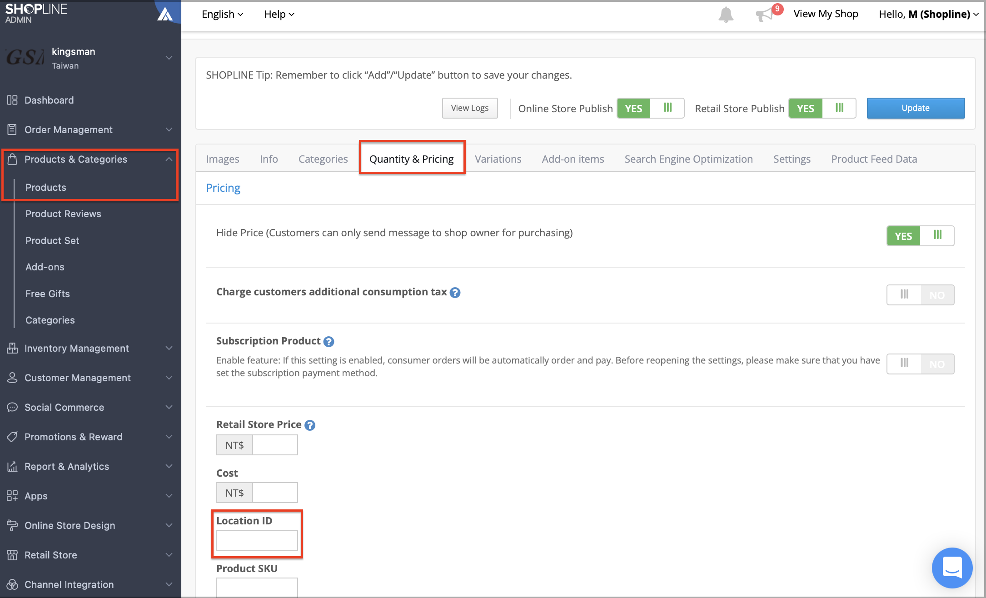Open the English language dropdown
This screenshot has height=598, width=986.
click(x=222, y=14)
